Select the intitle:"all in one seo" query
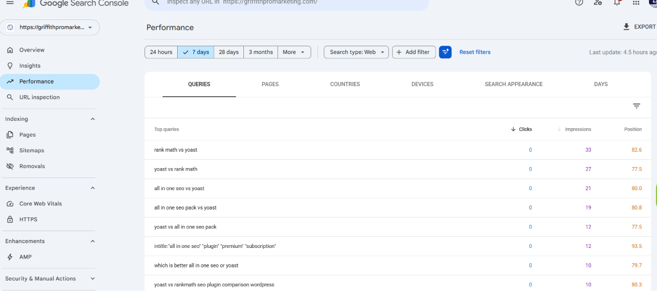The image size is (657, 291). 215,246
